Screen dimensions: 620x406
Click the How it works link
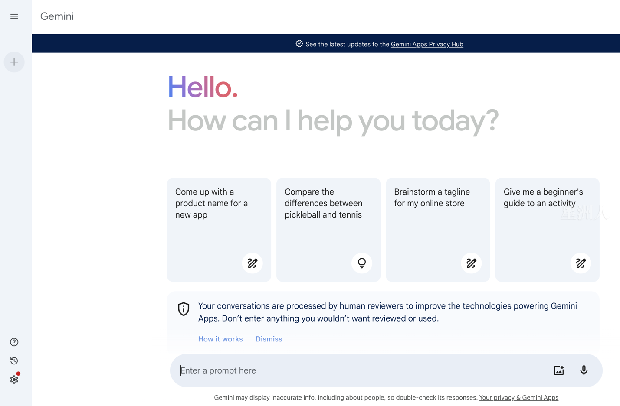click(x=220, y=339)
